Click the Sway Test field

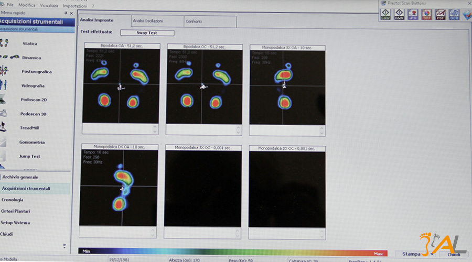tap(147, 32)
